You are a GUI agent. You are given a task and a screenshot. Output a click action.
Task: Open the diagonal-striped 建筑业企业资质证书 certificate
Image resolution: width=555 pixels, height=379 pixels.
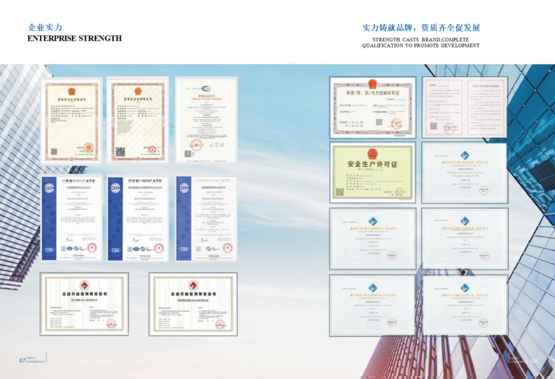(138, 120)
